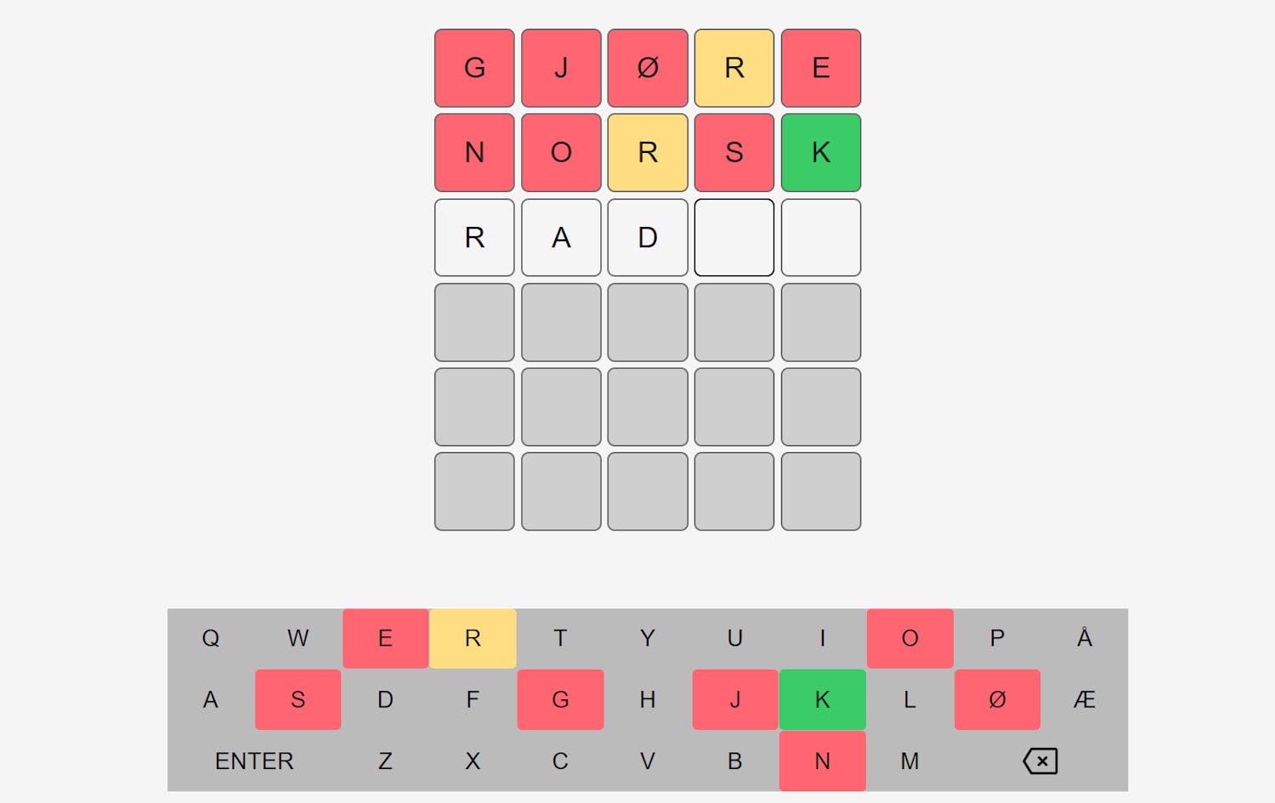The height and width of the screenshot is (803, 1275).
Task: Select the letter Å key
Action: point(1085,638)
